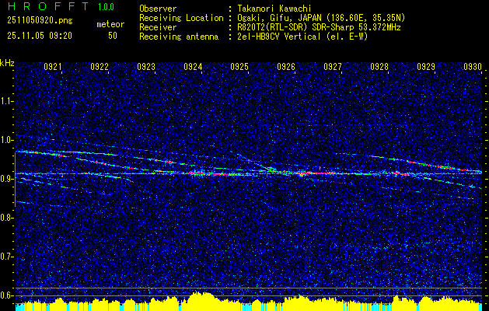Click the 0922 time marker
Image resolution: width=489 pixels, height=311 pixels.
pos(100,66)
